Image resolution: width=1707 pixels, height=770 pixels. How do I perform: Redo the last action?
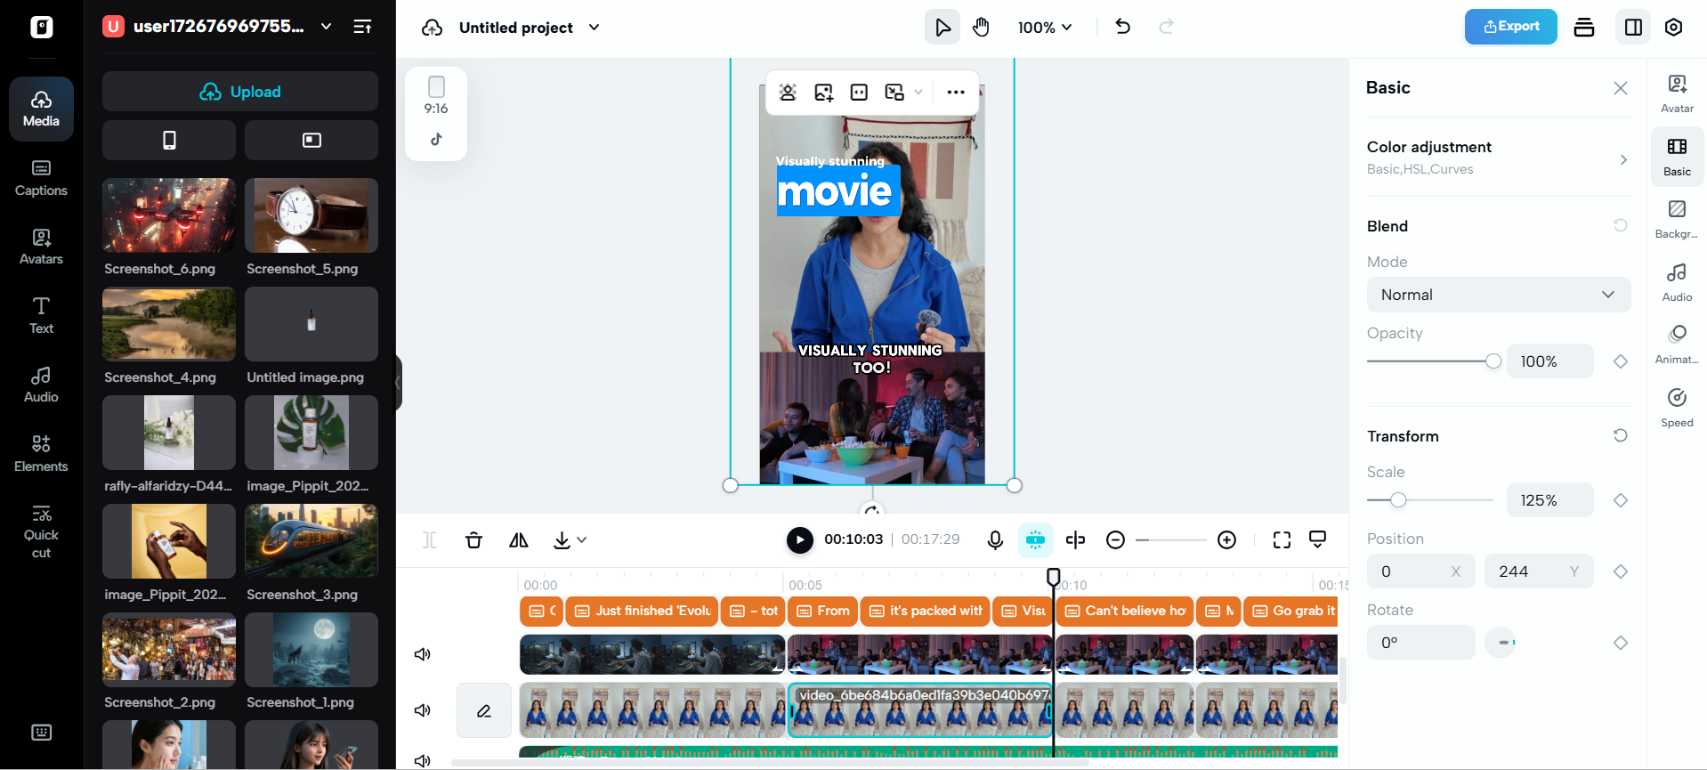point(1166,27)
